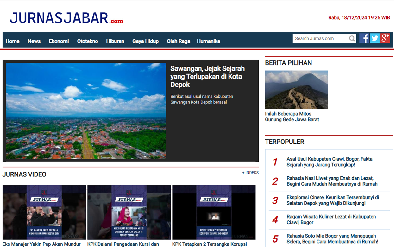This screenshot has height=247, width=396.
Task: Open the Ototekno category
Action: point(87,41)
